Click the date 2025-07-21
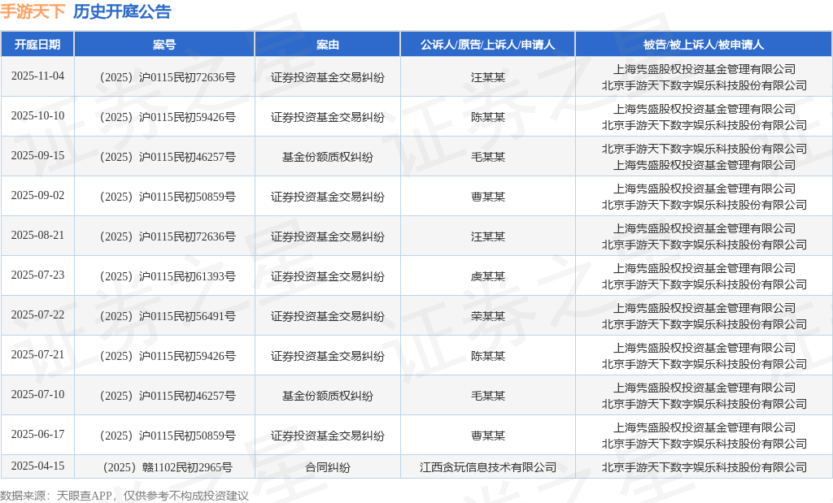Image resolution: width=833 pixels, height=503 pixels. [37, 354]
